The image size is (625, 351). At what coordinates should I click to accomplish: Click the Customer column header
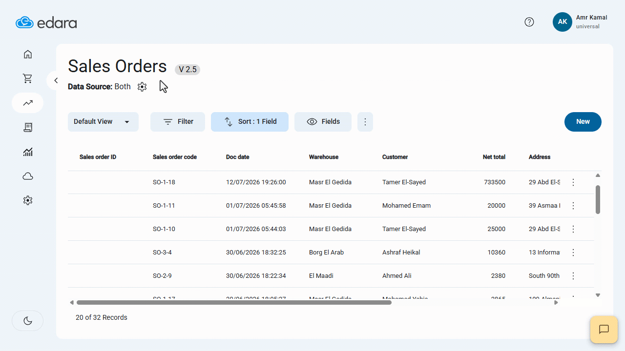[395, 157]
